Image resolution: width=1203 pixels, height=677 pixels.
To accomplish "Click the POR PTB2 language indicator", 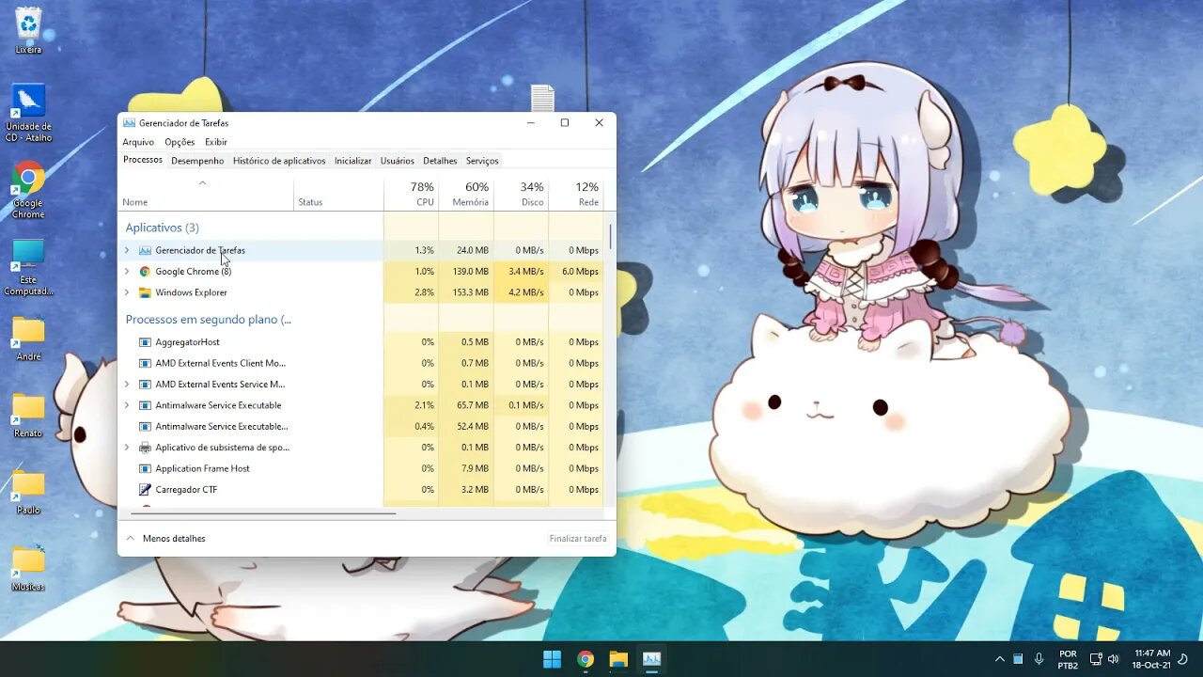I will coord(1068,659).
